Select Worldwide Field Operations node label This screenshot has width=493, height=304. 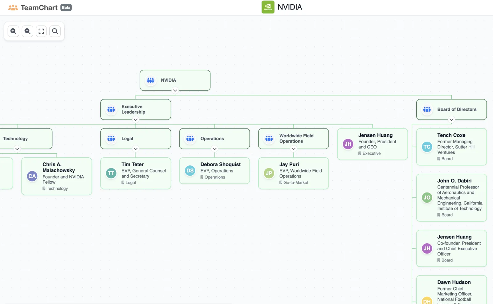[x=296, y=139]
